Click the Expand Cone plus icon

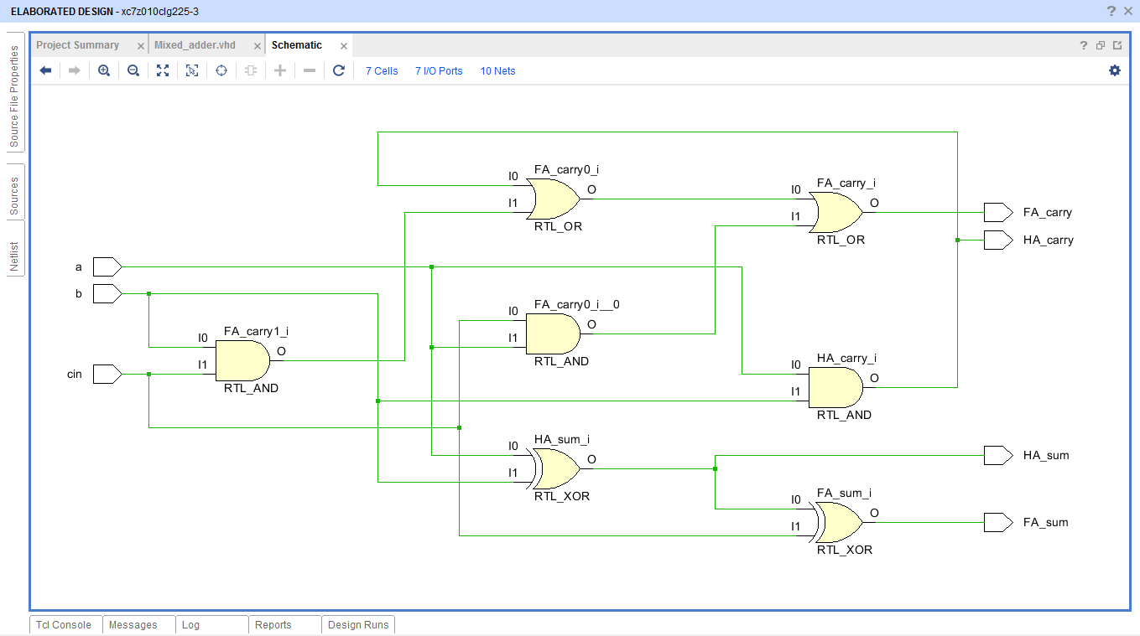(279, 70)
